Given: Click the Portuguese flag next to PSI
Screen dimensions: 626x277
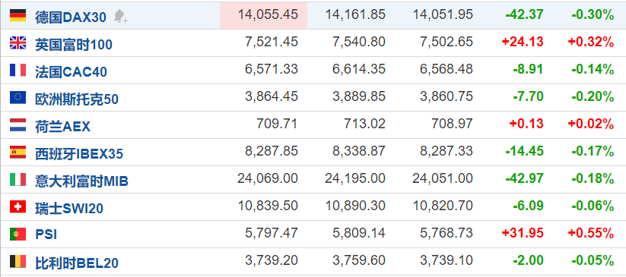Looking at the screenshot, I should (18, 234).
